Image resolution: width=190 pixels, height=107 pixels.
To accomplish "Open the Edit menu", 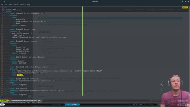I will (6, 5).
